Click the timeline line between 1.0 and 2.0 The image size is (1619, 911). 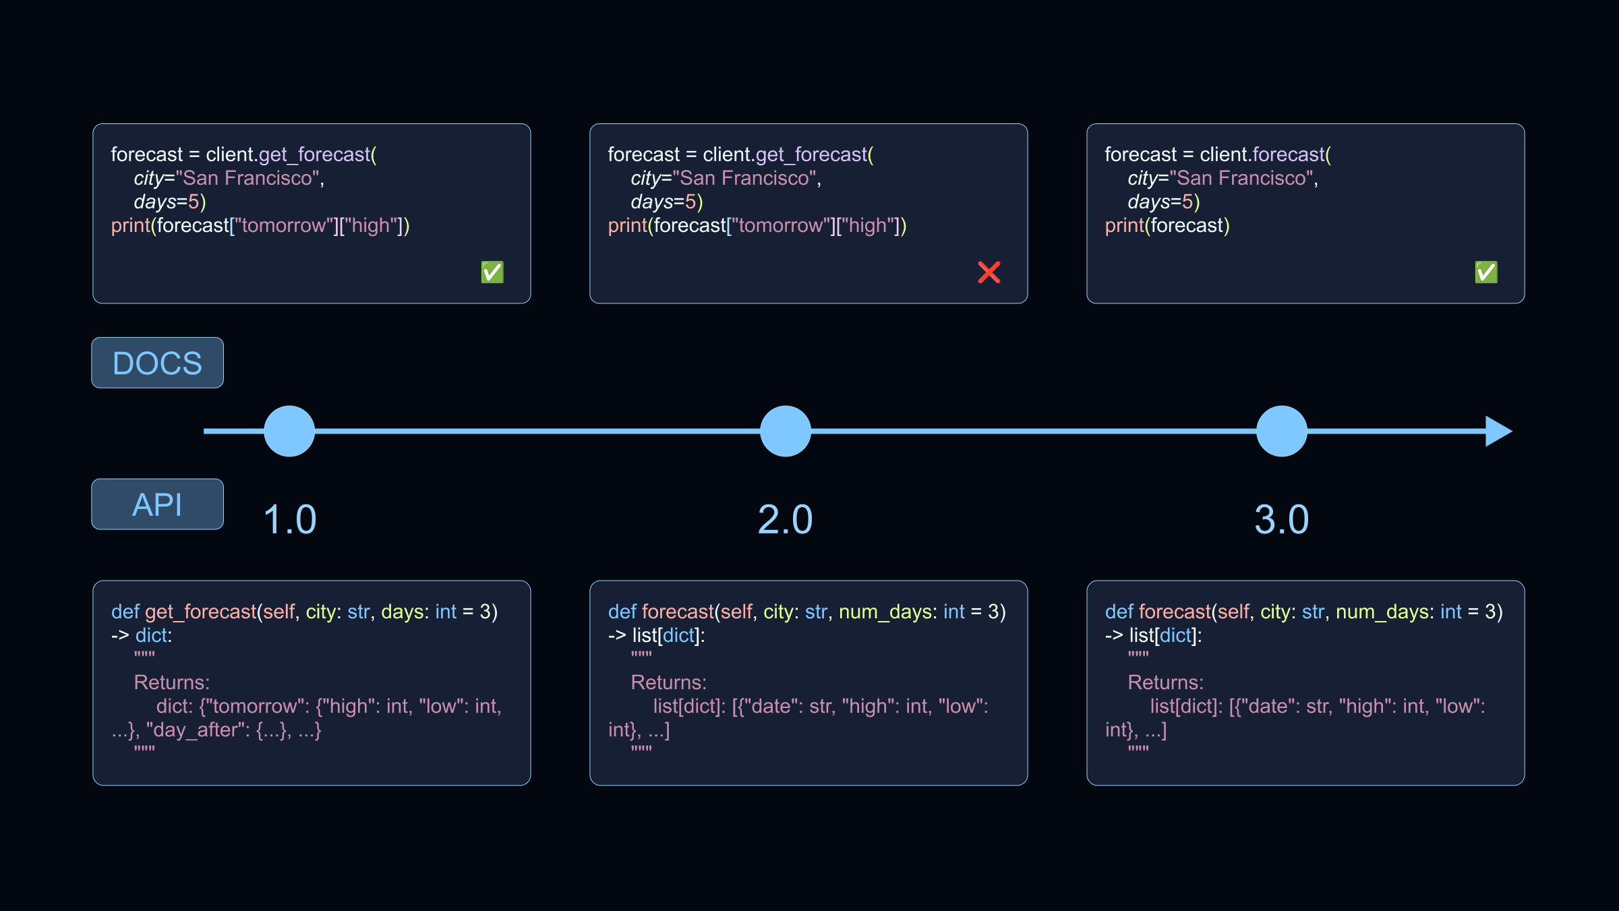click(x=537, y=432)
